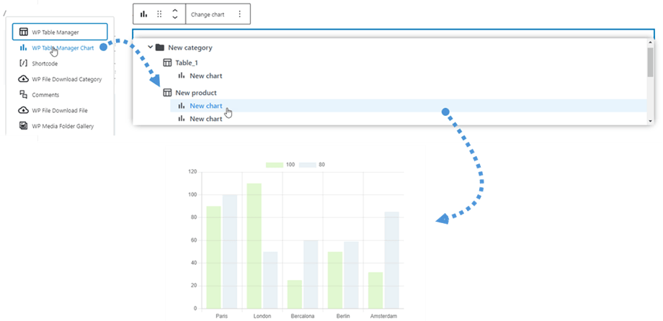
Task: Click the Change chart button
Action: 209,14
